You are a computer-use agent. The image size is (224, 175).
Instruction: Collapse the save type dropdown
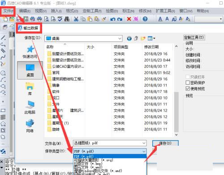tap(144, 151)
